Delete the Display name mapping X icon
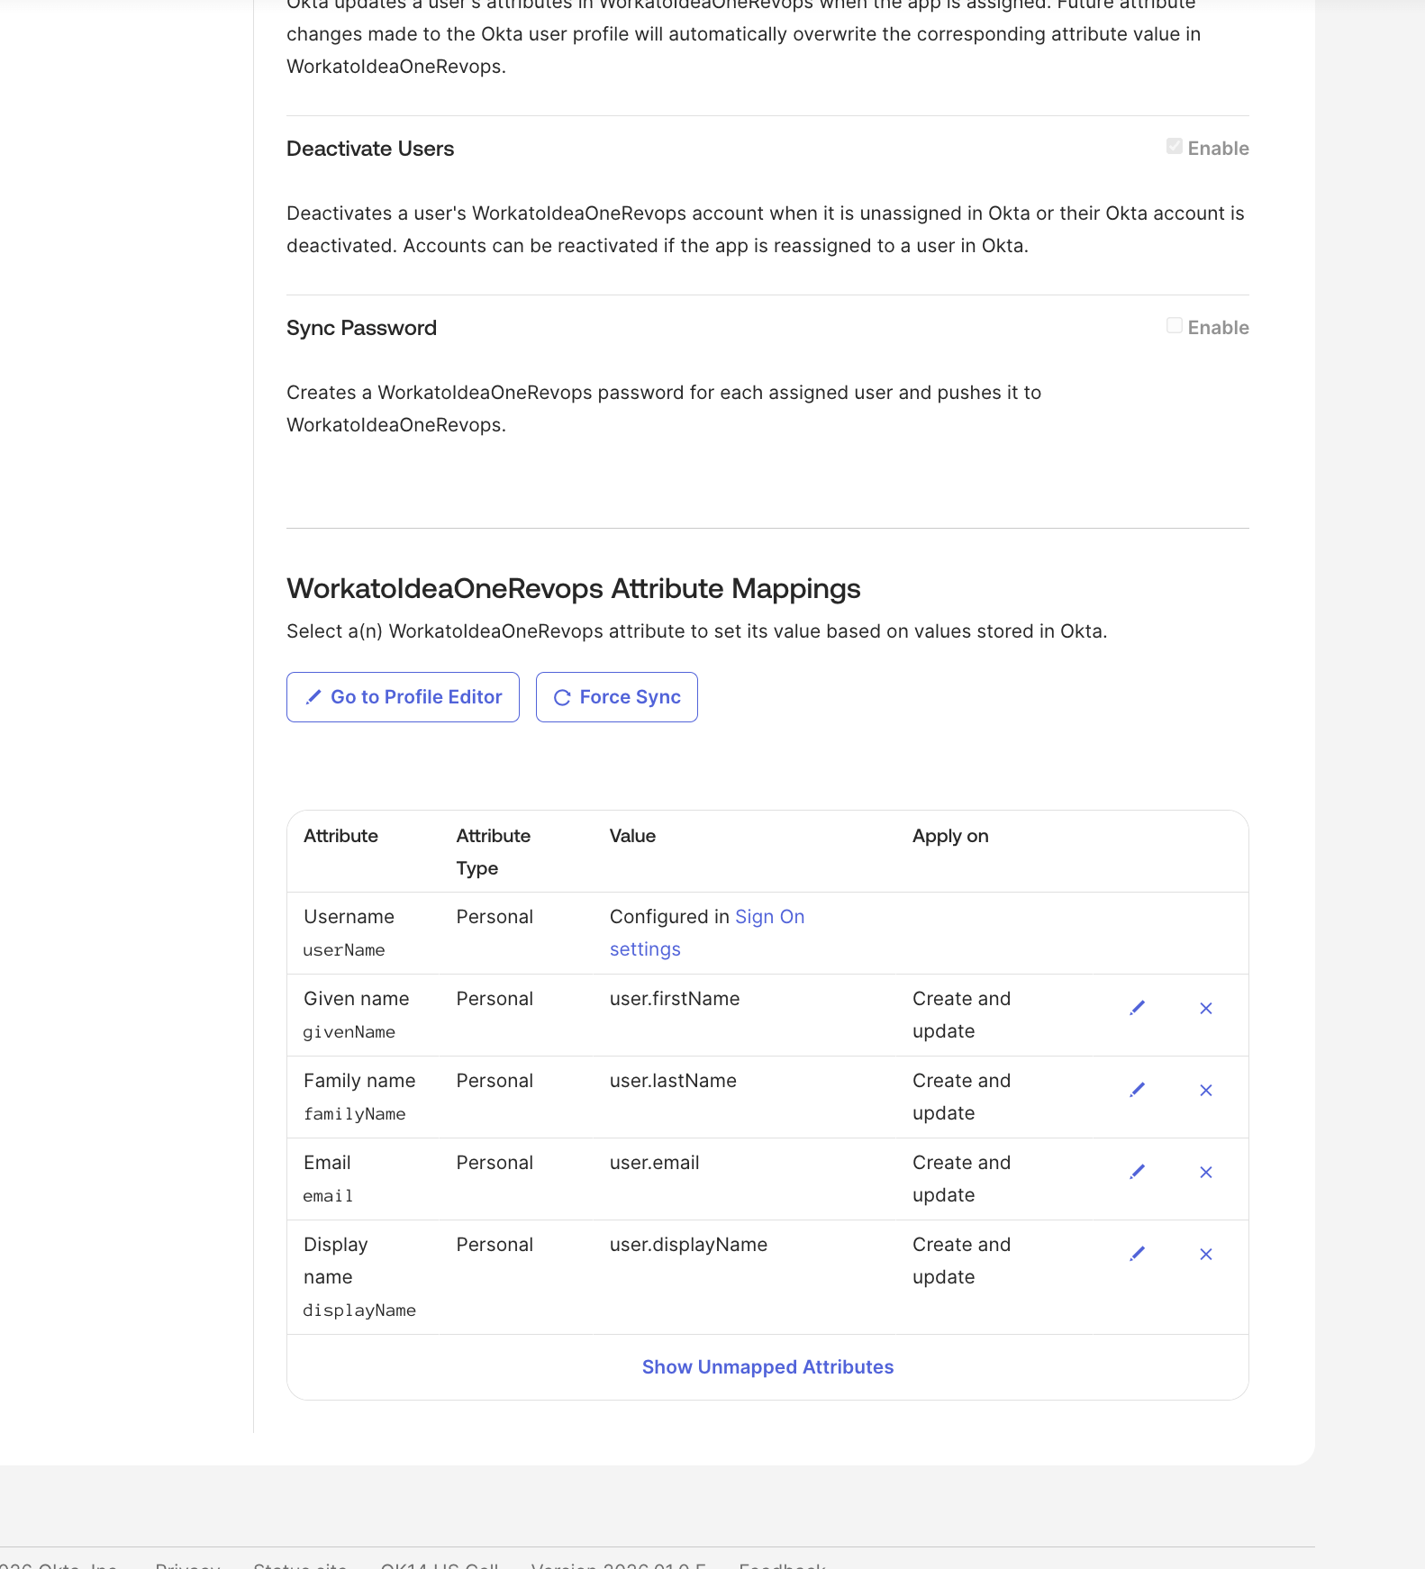 [1206, 1254]
